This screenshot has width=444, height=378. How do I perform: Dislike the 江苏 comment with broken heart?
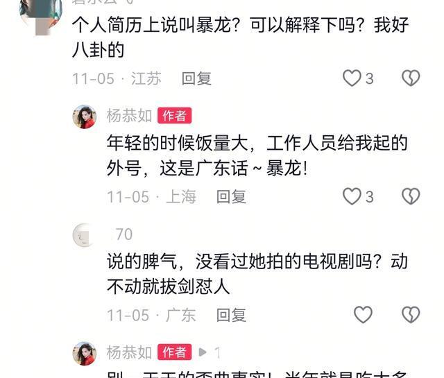click(x=411, y=78)
